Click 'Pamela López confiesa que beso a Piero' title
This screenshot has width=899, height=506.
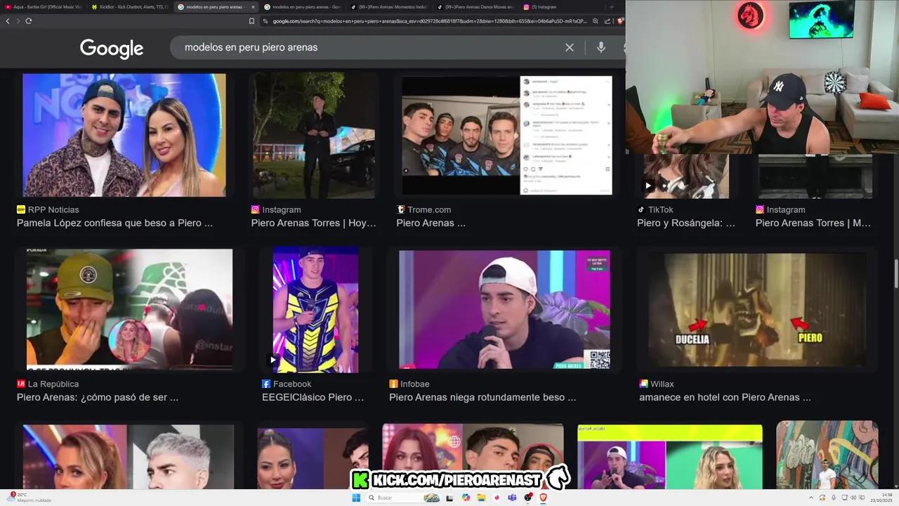coord(114,223)
